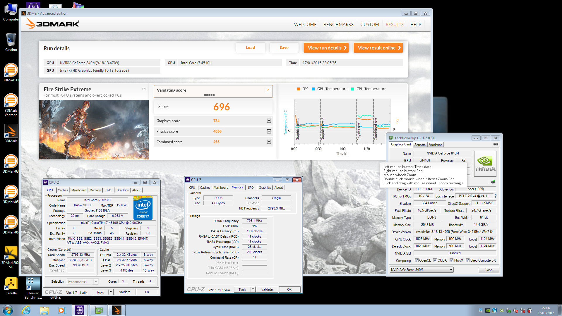Click the Fire Strike Extreme thumbnail image
The image size is (562, 316).
pyautogui.click(x=94, y=130)
